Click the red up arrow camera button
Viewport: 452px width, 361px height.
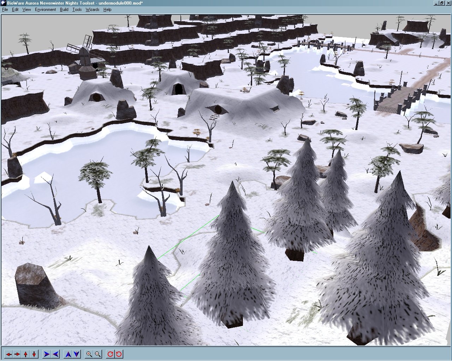[26, 354]
